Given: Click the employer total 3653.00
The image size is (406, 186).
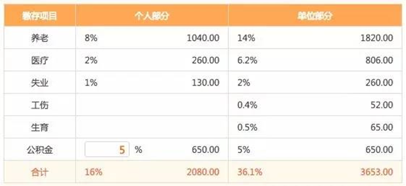Looking at the screenshot, I should click(376, 172).
